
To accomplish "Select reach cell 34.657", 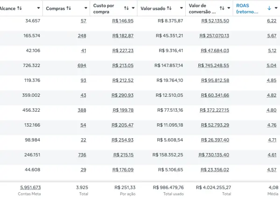I will [x=33, y=21].
